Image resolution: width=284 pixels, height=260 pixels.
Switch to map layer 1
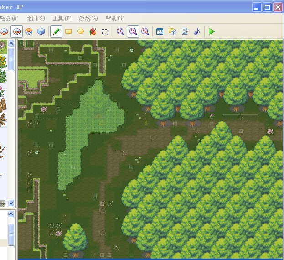pyautogui.click(x=4, y=31)
